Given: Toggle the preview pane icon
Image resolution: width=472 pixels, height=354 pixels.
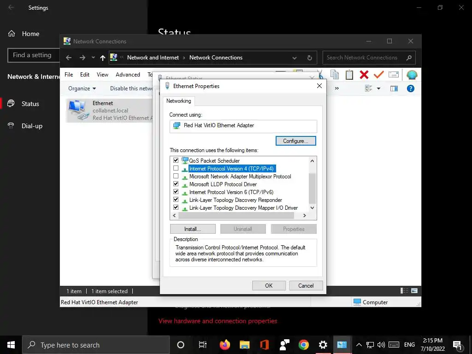Looking at the screenshot, I should click(394, 88).
